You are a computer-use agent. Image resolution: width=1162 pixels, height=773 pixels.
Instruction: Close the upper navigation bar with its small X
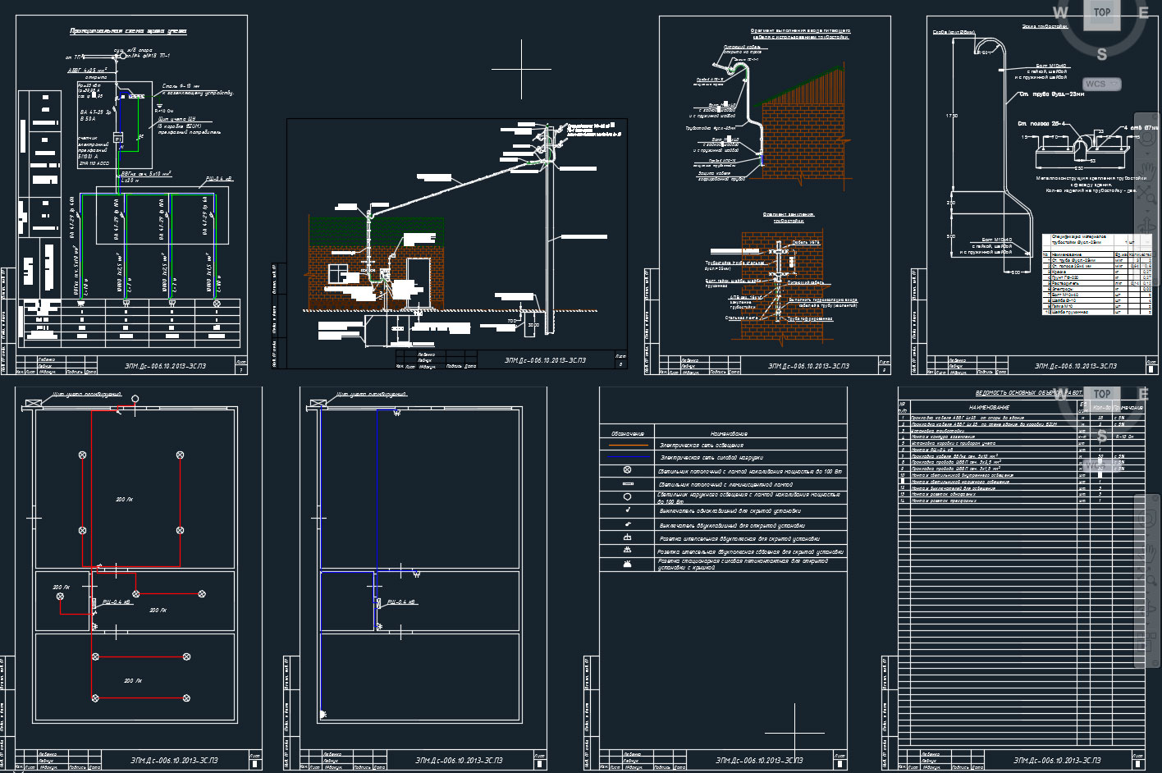pos(1155,116)
